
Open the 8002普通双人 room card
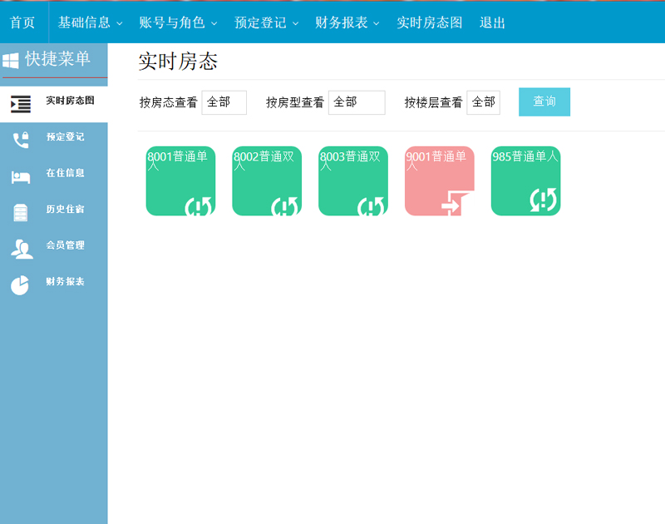pyautogui.click(x=267, y=181)
